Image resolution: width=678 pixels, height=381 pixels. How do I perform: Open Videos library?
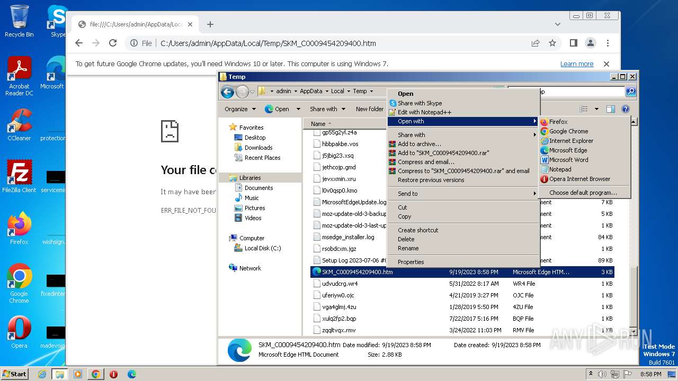coord(253,218)
